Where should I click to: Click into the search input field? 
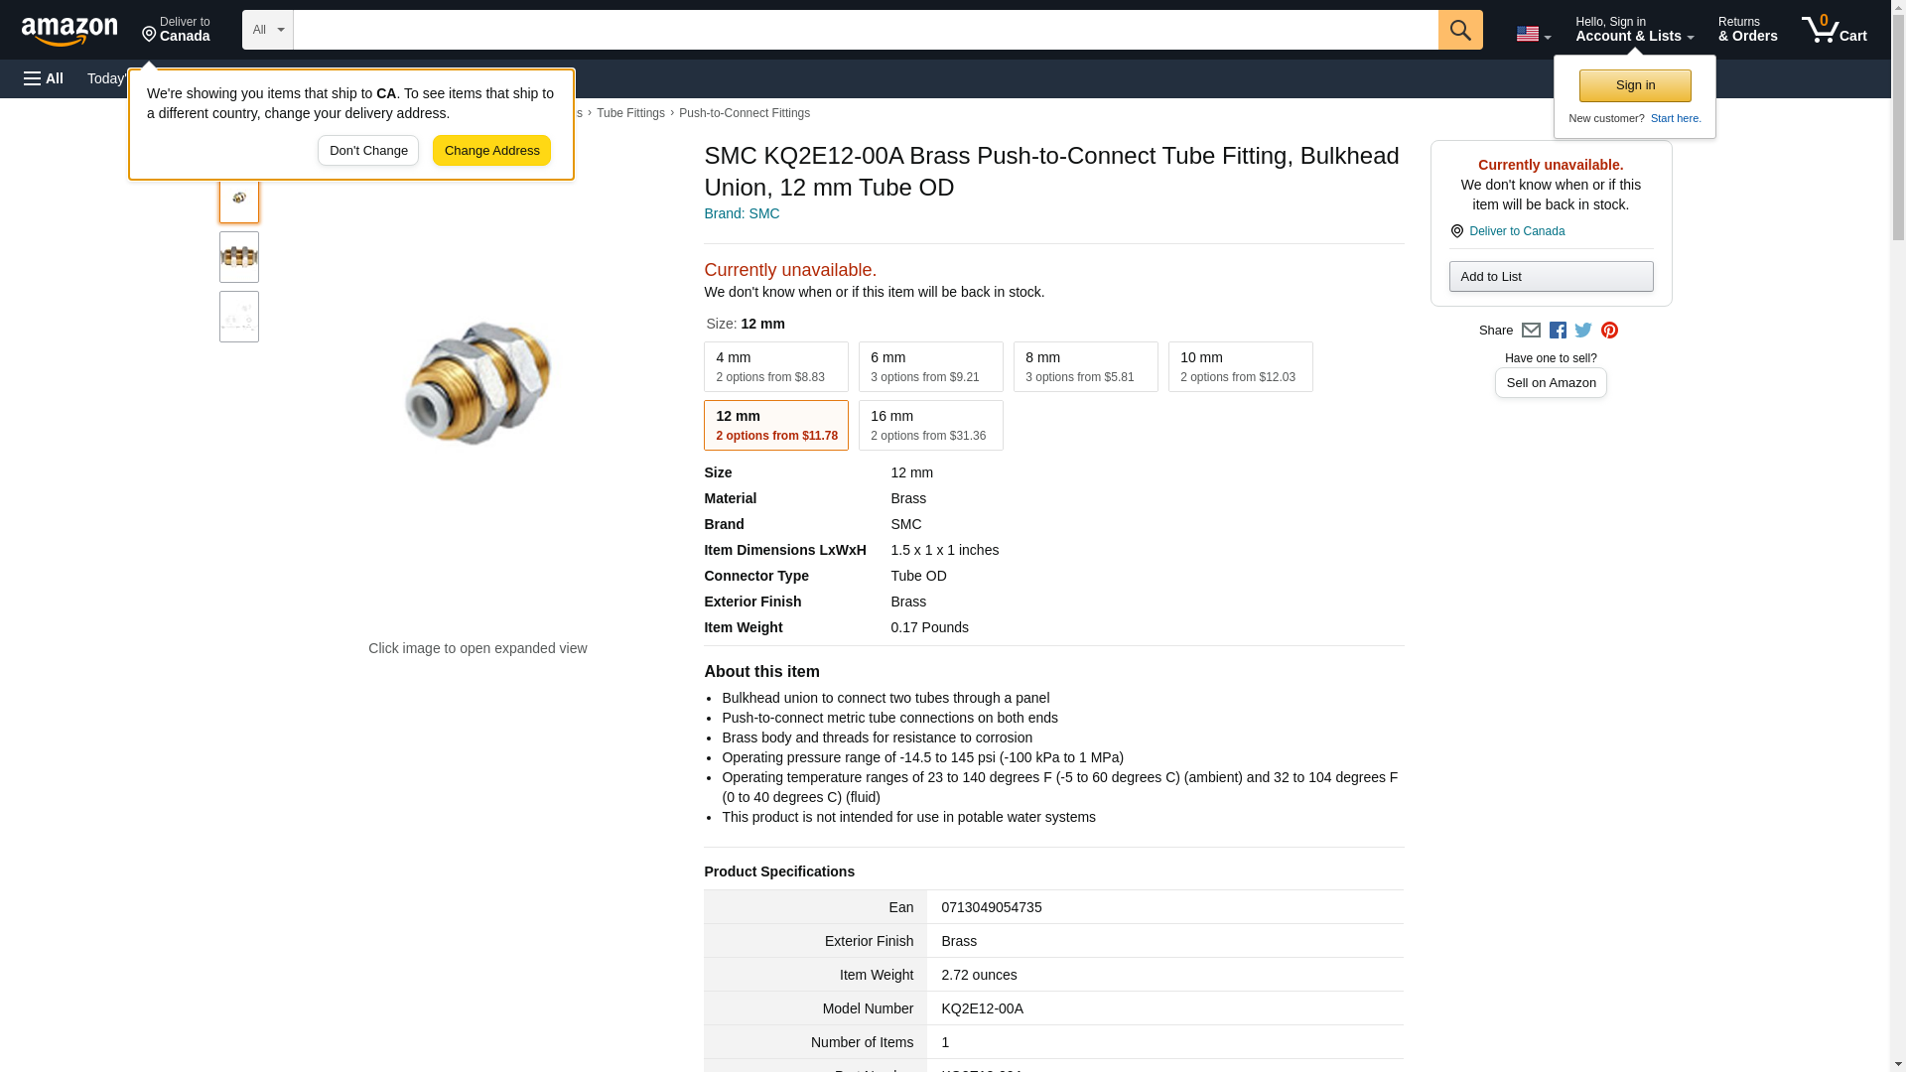click(864, 30)
